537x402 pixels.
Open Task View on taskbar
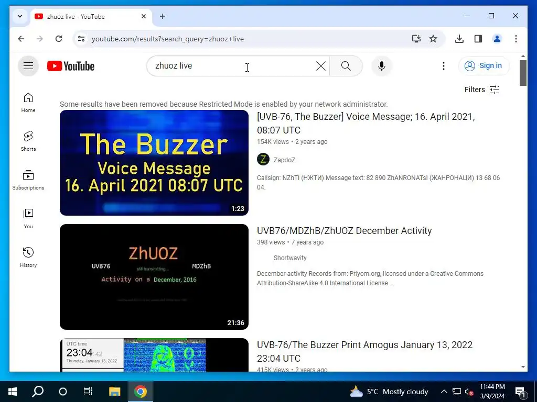pyautogui.click(x=88, y=392)
